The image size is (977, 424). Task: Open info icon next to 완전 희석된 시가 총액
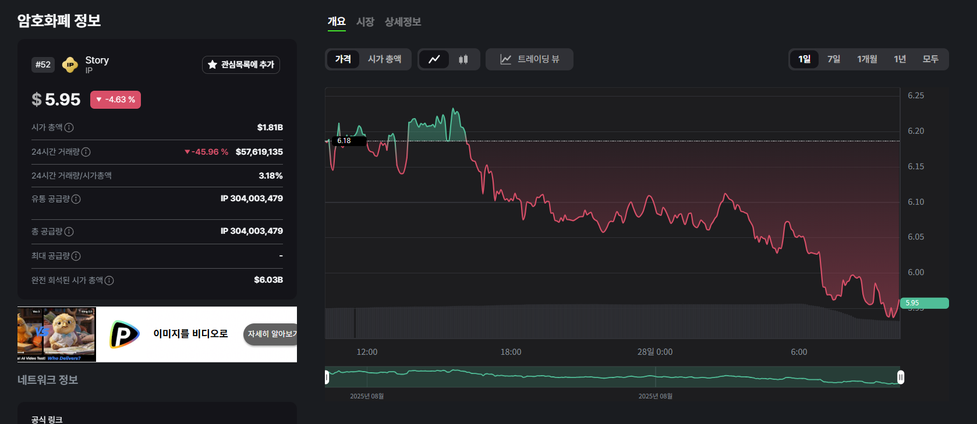pyautogui.click(x=109, y=280)
